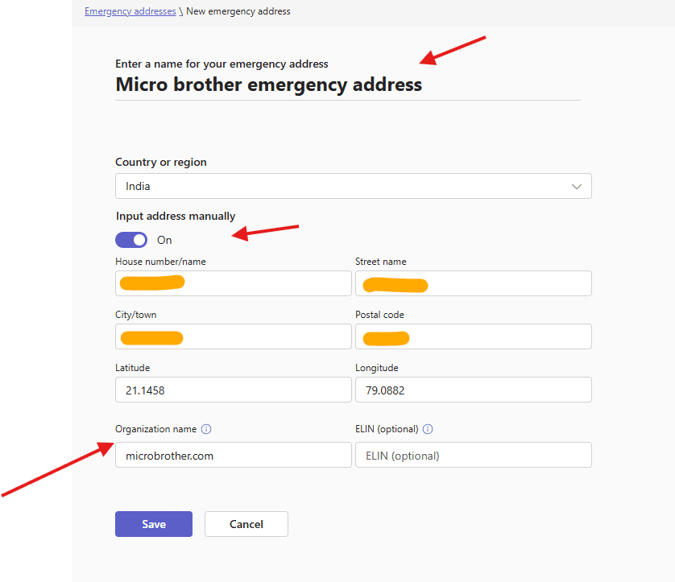Viewport: 675px width, 582px height.
Task: Click the Street name field
Action: click(x=474, y=283)
